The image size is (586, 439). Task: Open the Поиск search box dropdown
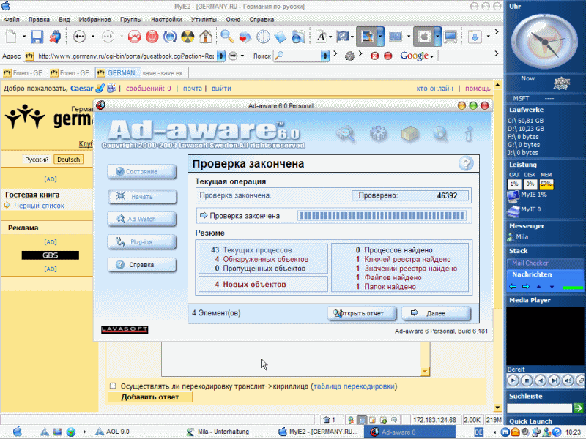(325, 56)
